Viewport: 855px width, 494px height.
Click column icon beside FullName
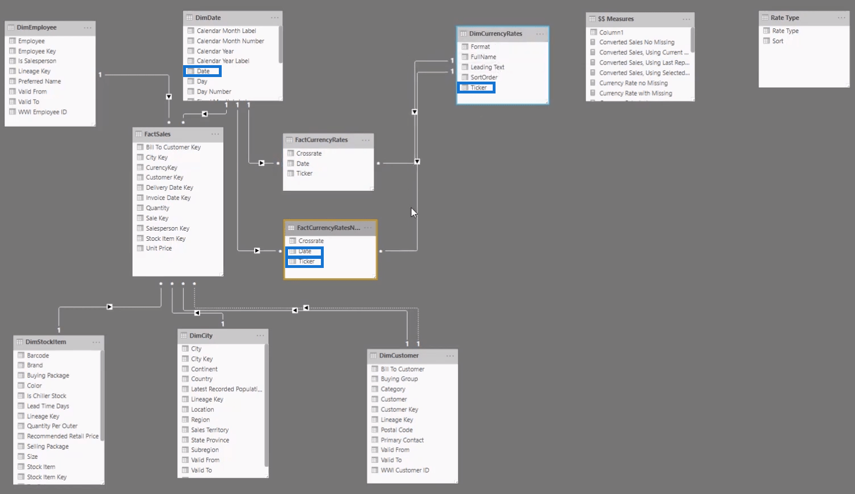[465, 57]
